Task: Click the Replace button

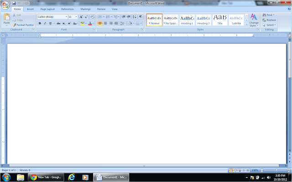Action: pyautogui.click(x=269, y=20)
